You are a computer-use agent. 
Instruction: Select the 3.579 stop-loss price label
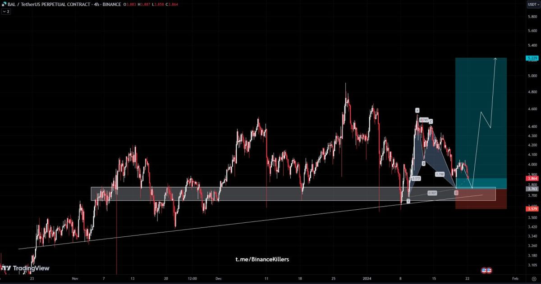532,208
